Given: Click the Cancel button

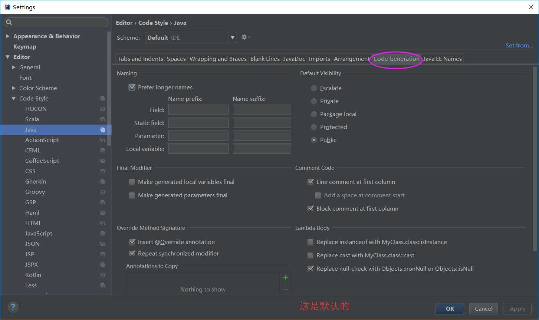Looking at the screenshot, I should [x=484, y=309].
